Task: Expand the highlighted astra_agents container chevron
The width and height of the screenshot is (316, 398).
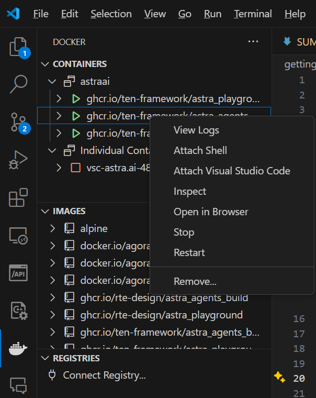Action: click(59, 116)
